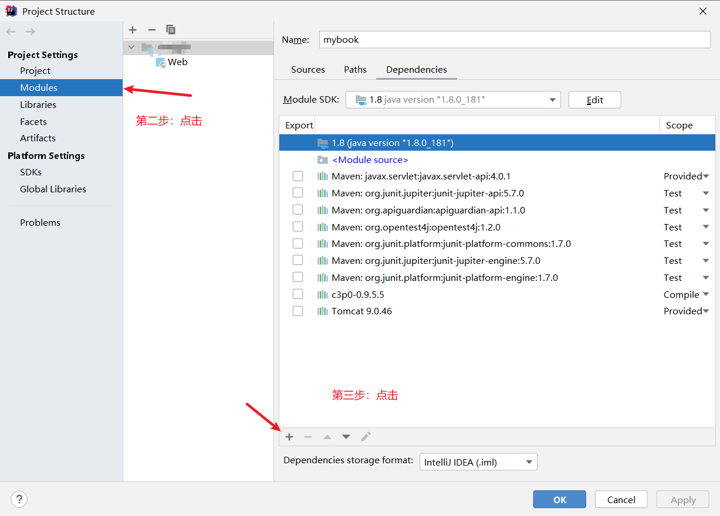This screenshot has height=516, width=720.
Task: Check Export for javax.servlet-api:4.0.1
Action: click(x=298, y=176)
